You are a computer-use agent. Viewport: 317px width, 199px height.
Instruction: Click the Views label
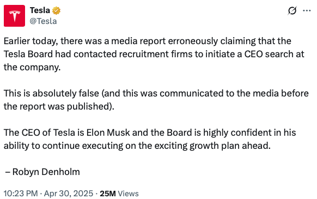tap(128, 194)
